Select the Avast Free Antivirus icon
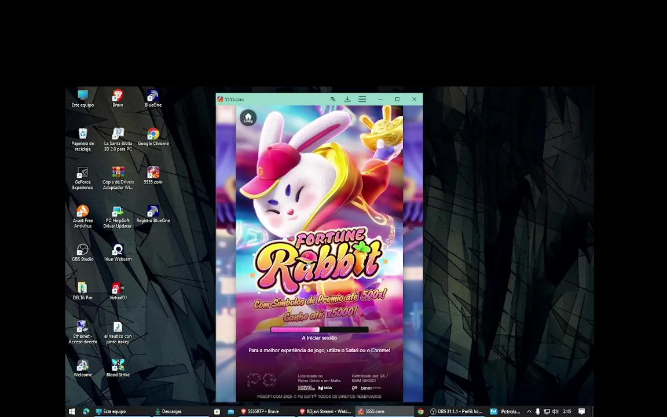 coord(83,217)
